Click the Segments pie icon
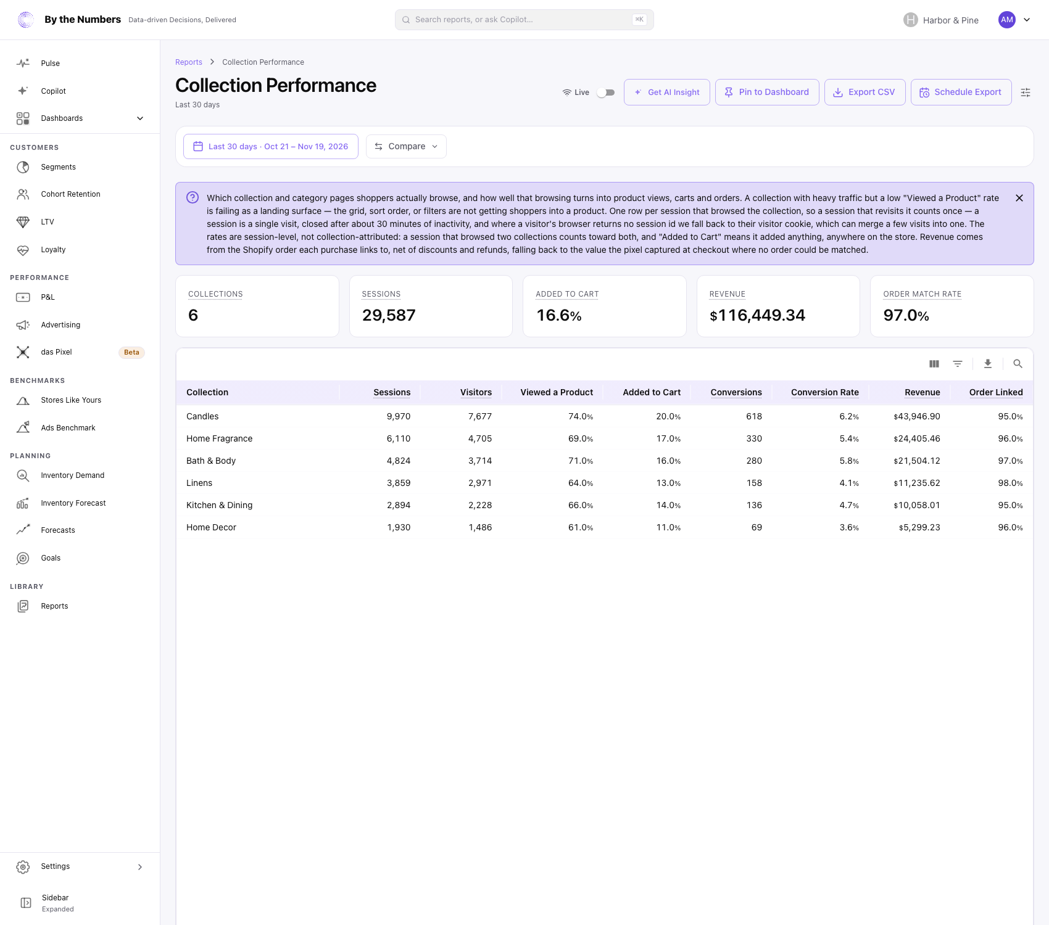This screenshot has height=925, width=1049. click(23, 167)
